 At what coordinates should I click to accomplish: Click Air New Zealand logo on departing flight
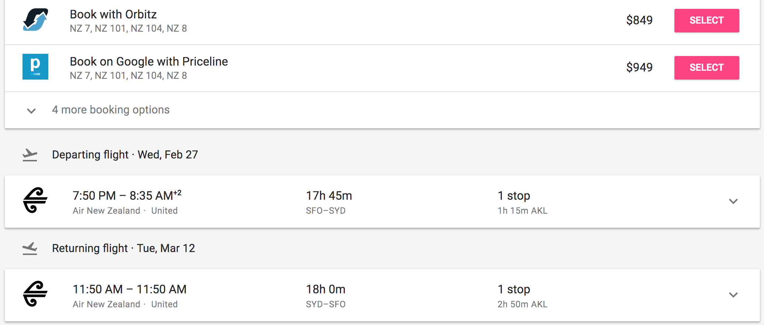tap(35, 200)
